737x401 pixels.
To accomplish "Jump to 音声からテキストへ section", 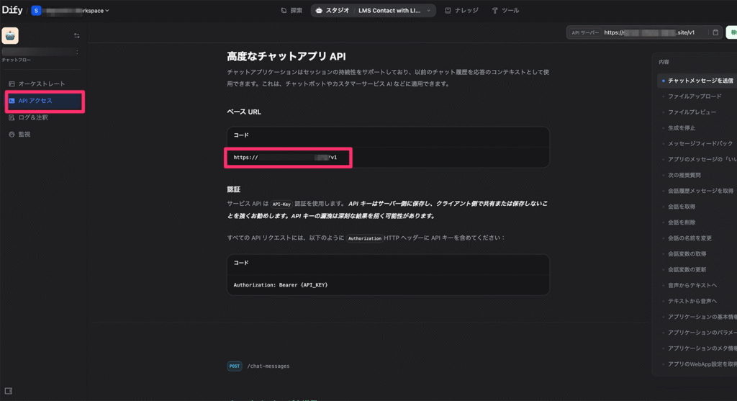I will tap(692, 285).
